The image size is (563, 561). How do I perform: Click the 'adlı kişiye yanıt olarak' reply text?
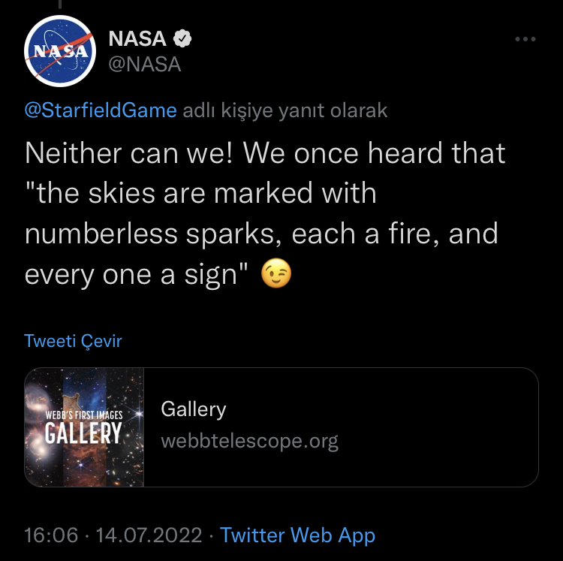tap(285, 110)
